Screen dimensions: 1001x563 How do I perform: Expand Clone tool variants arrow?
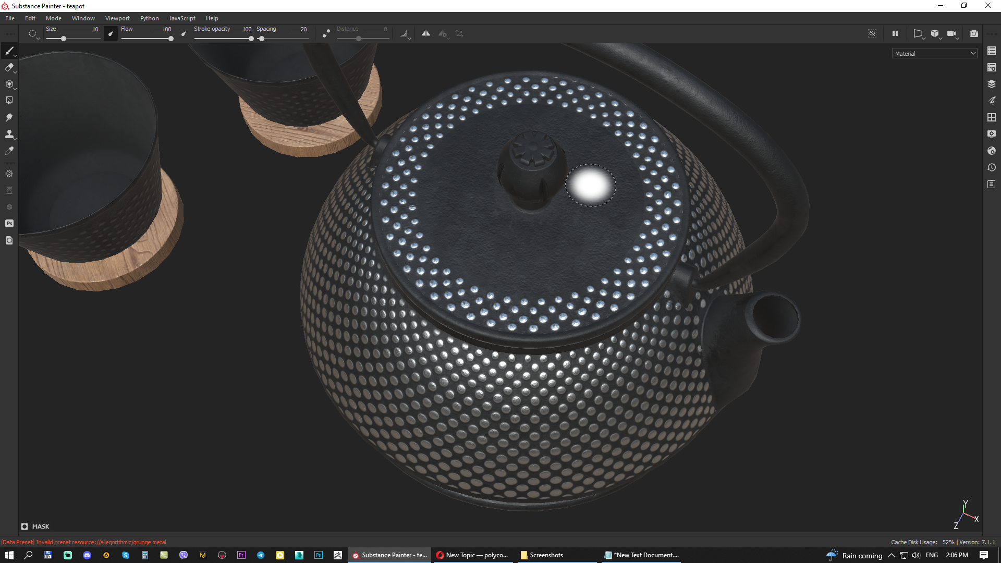(15, 139)
